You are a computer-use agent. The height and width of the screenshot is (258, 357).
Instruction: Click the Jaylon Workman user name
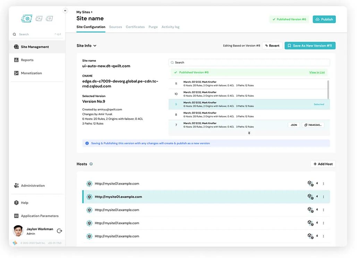pos(40,229)
